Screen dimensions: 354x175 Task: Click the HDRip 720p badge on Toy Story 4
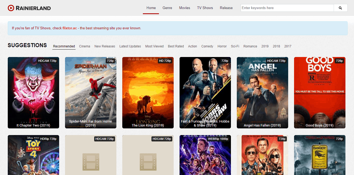tap(48, 139)
